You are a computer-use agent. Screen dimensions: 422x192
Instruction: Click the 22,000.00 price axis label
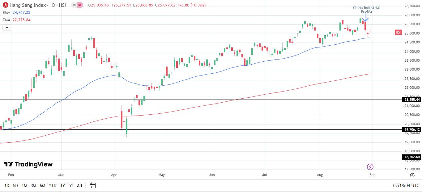[x=412, y=88]
